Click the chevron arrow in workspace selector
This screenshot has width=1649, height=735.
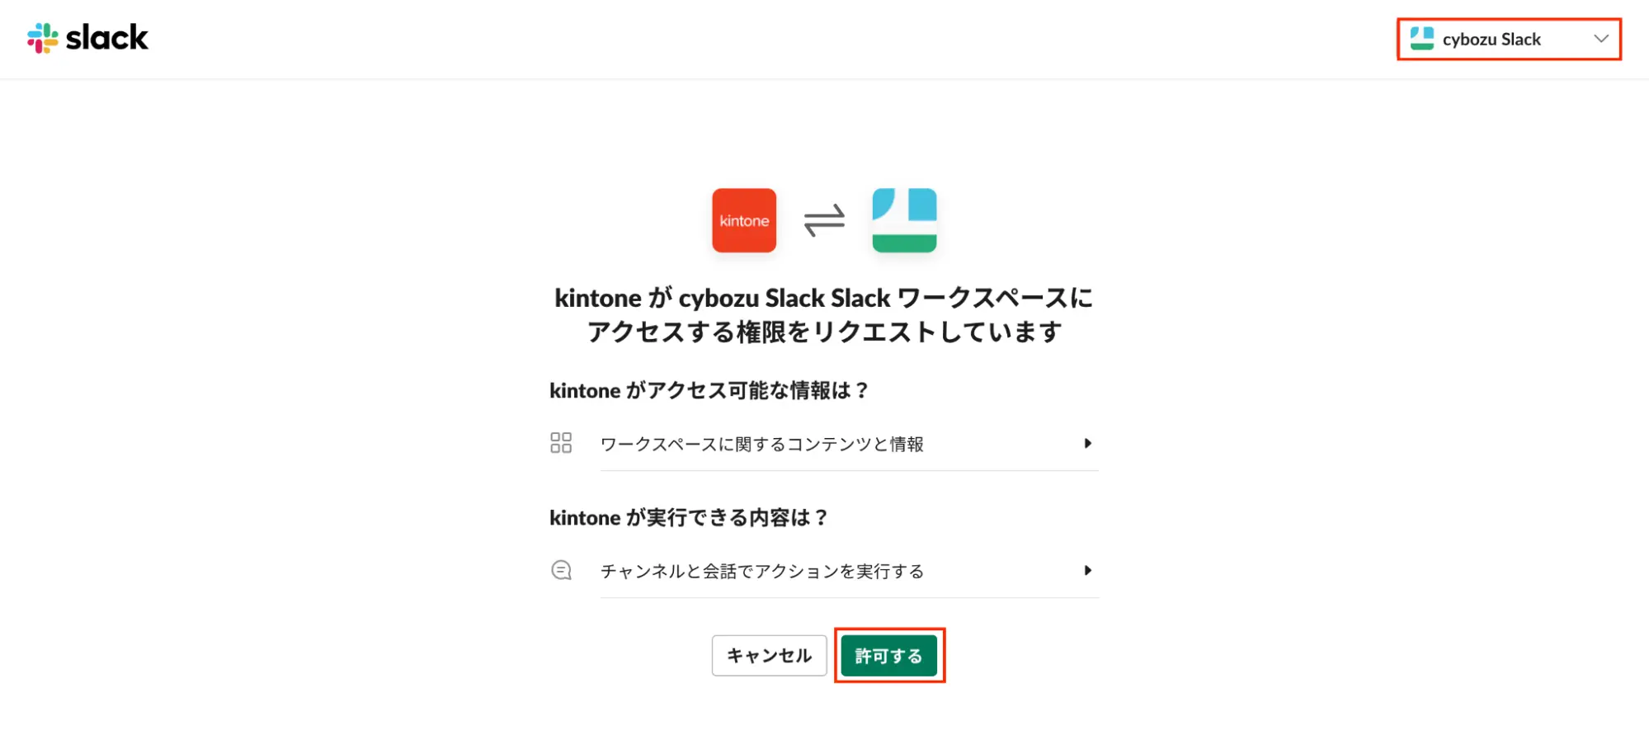pos(1601,39)
